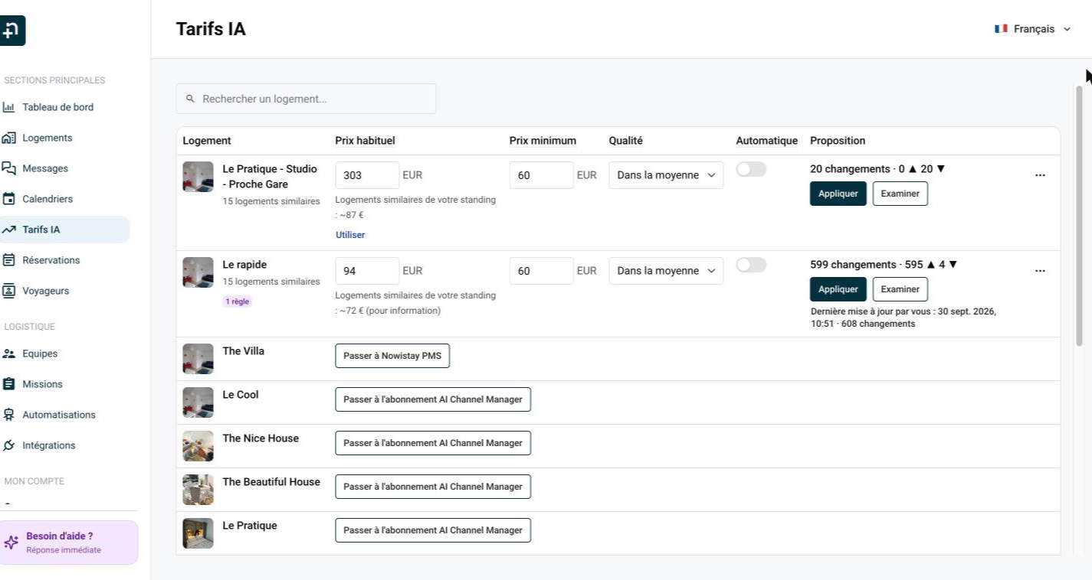This screenshot has width=1092, height=580.
Task: Edit the 303 usual price field
Action: 367,175
